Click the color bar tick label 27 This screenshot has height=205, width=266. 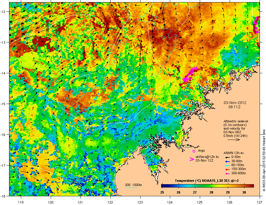tap(195, 192)
